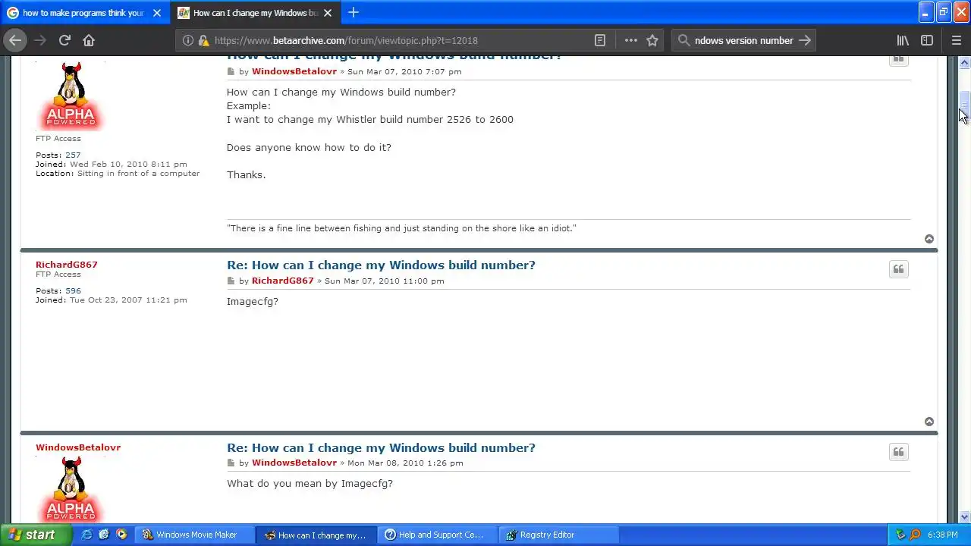Open 'Re: How can I change' title at 11:00 pm
Viewport: 971px width, 546px height.
(381, 265)
